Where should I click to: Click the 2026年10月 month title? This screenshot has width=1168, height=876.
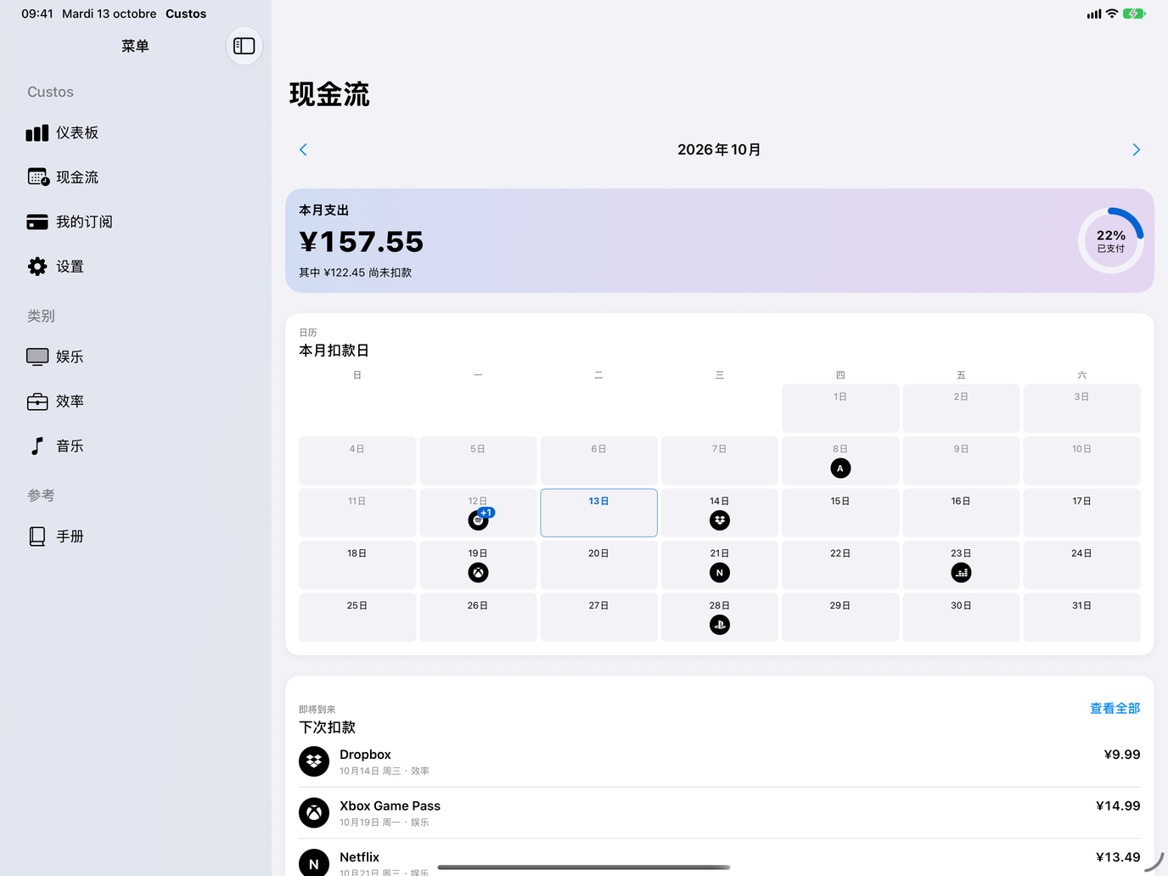[719, 149]
